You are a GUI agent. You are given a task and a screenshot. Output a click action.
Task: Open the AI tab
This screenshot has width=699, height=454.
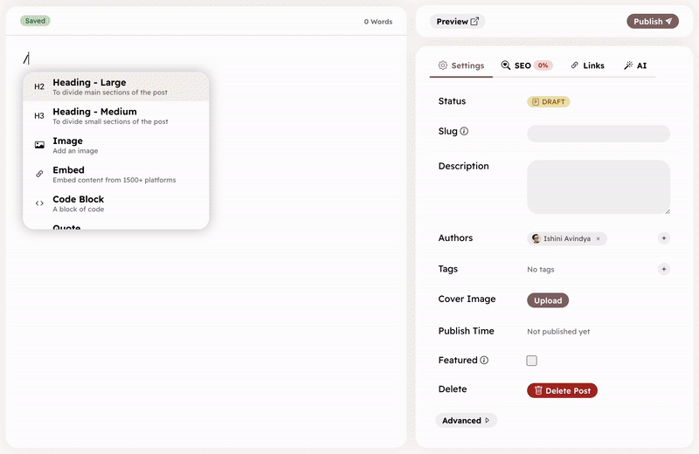pos(635,65)
